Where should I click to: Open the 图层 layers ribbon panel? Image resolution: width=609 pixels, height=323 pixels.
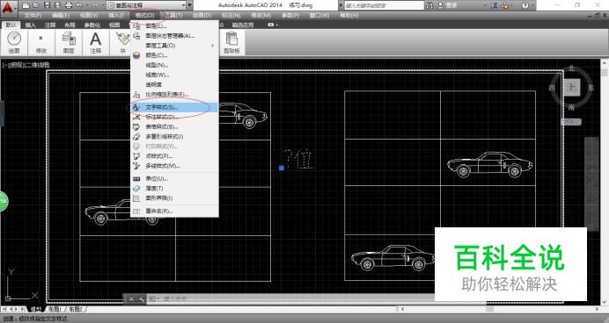point(69,43)
